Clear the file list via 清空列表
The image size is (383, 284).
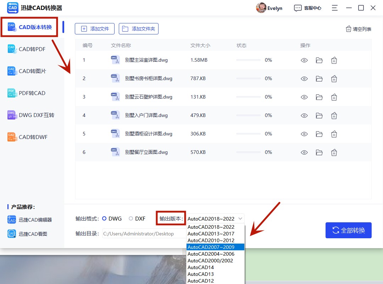pos(358,29)
